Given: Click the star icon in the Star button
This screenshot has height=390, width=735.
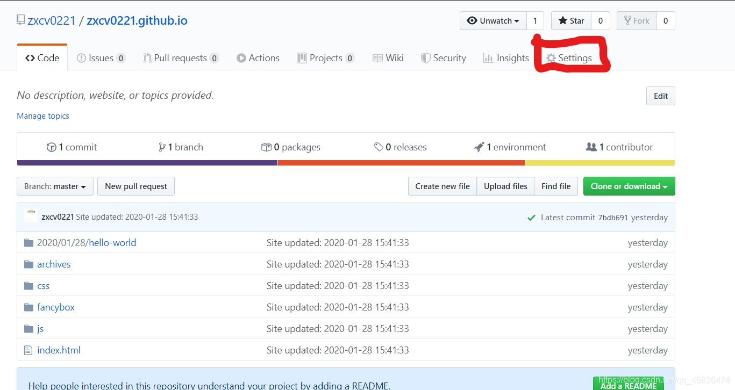Looking at the screenshot, I should coord(563,20).
